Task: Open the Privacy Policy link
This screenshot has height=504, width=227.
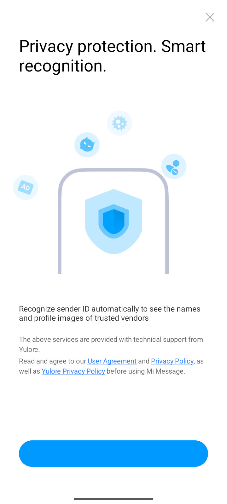Action: click(x=172, y=361)
